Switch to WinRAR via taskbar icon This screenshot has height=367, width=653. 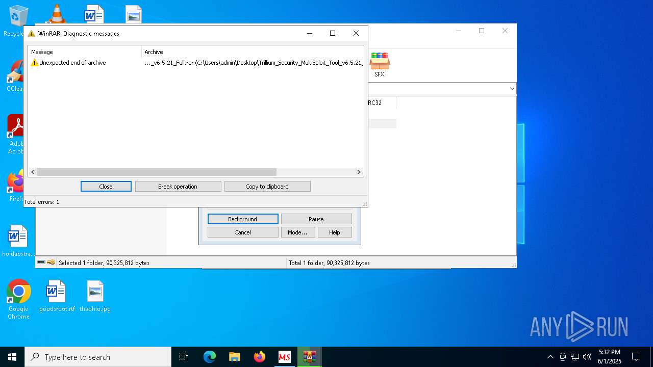click(310, 357)
